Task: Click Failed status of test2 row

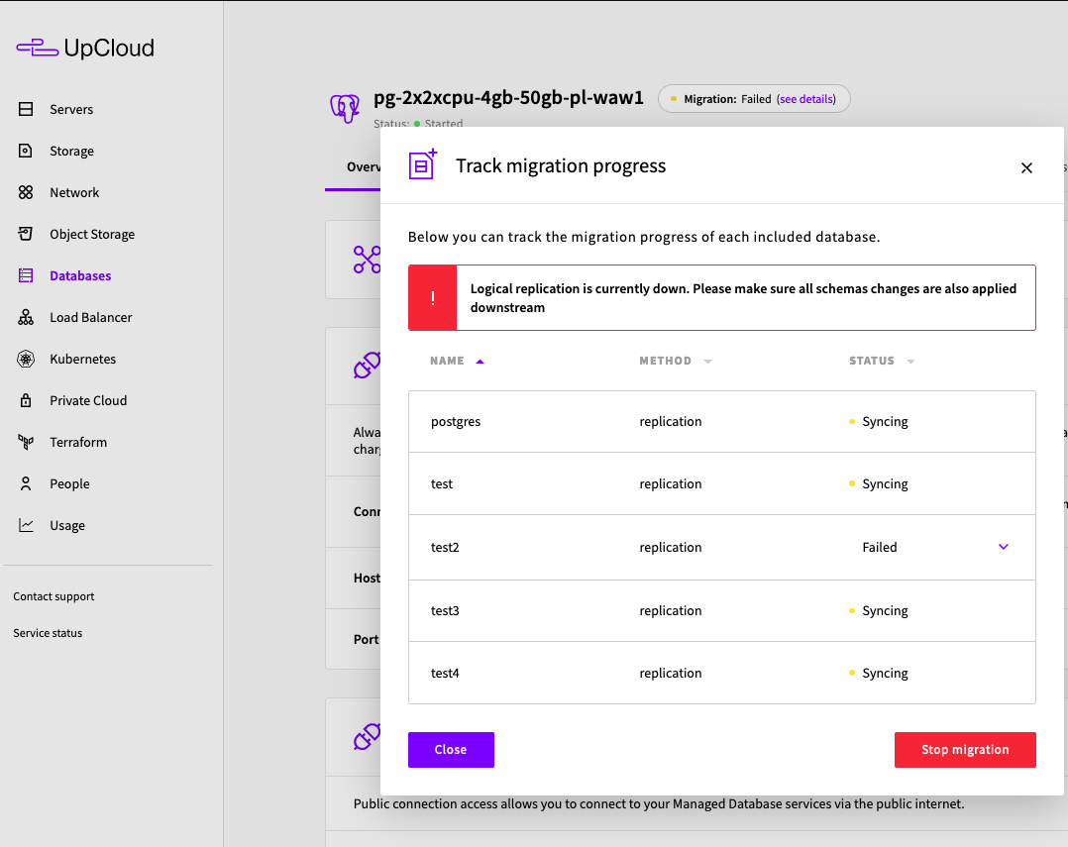Action: click(x=880, y=548)
